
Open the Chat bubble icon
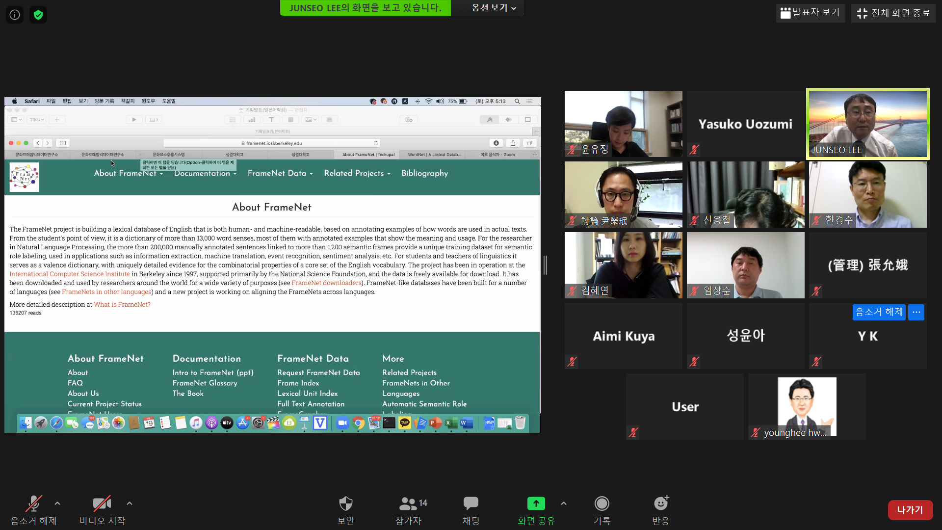coord(471,504)
